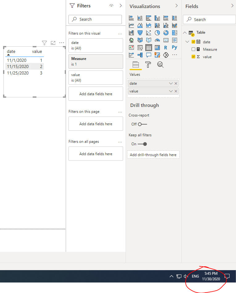Toggle Filters pane visibility eye icon
236x293 pixels.
111,6
